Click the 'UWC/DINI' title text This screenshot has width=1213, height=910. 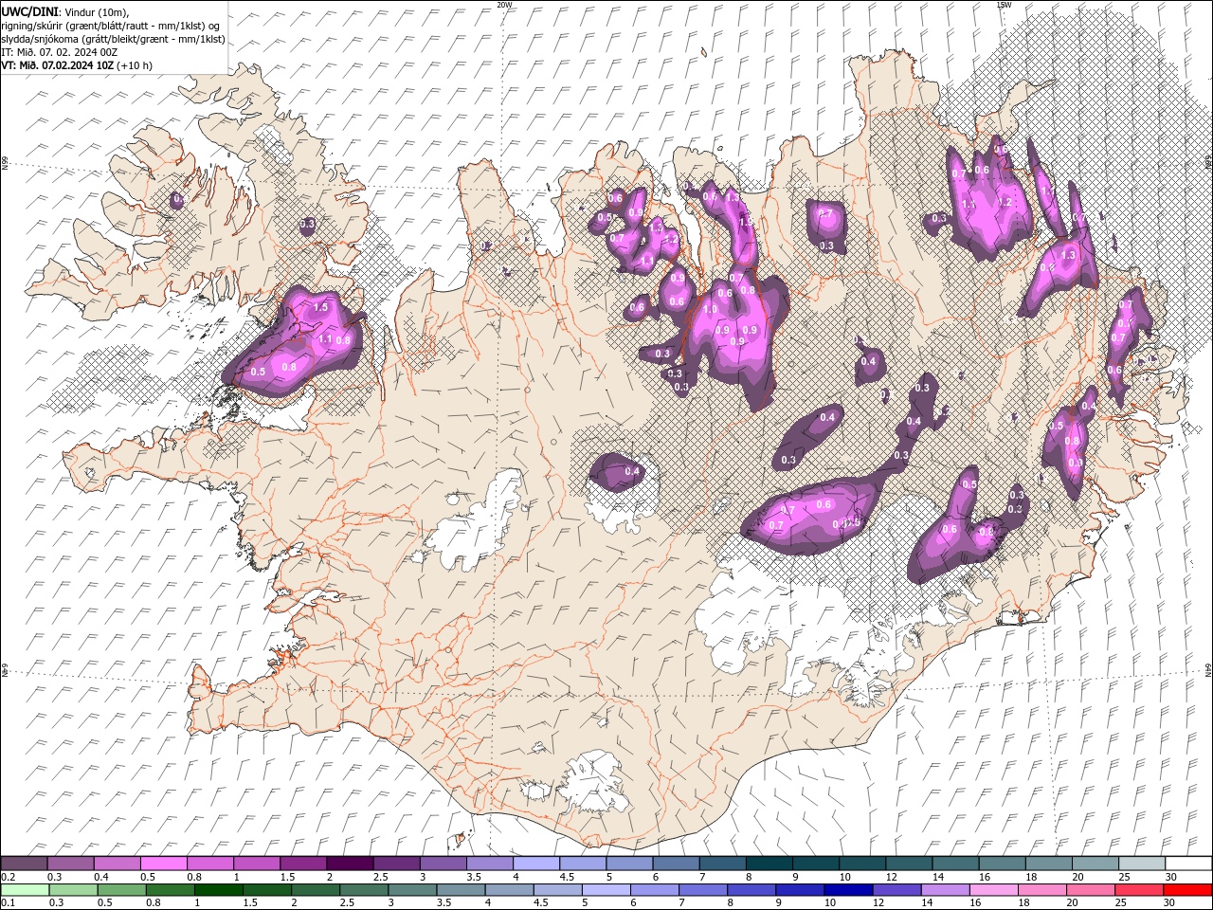pos(30,10)
